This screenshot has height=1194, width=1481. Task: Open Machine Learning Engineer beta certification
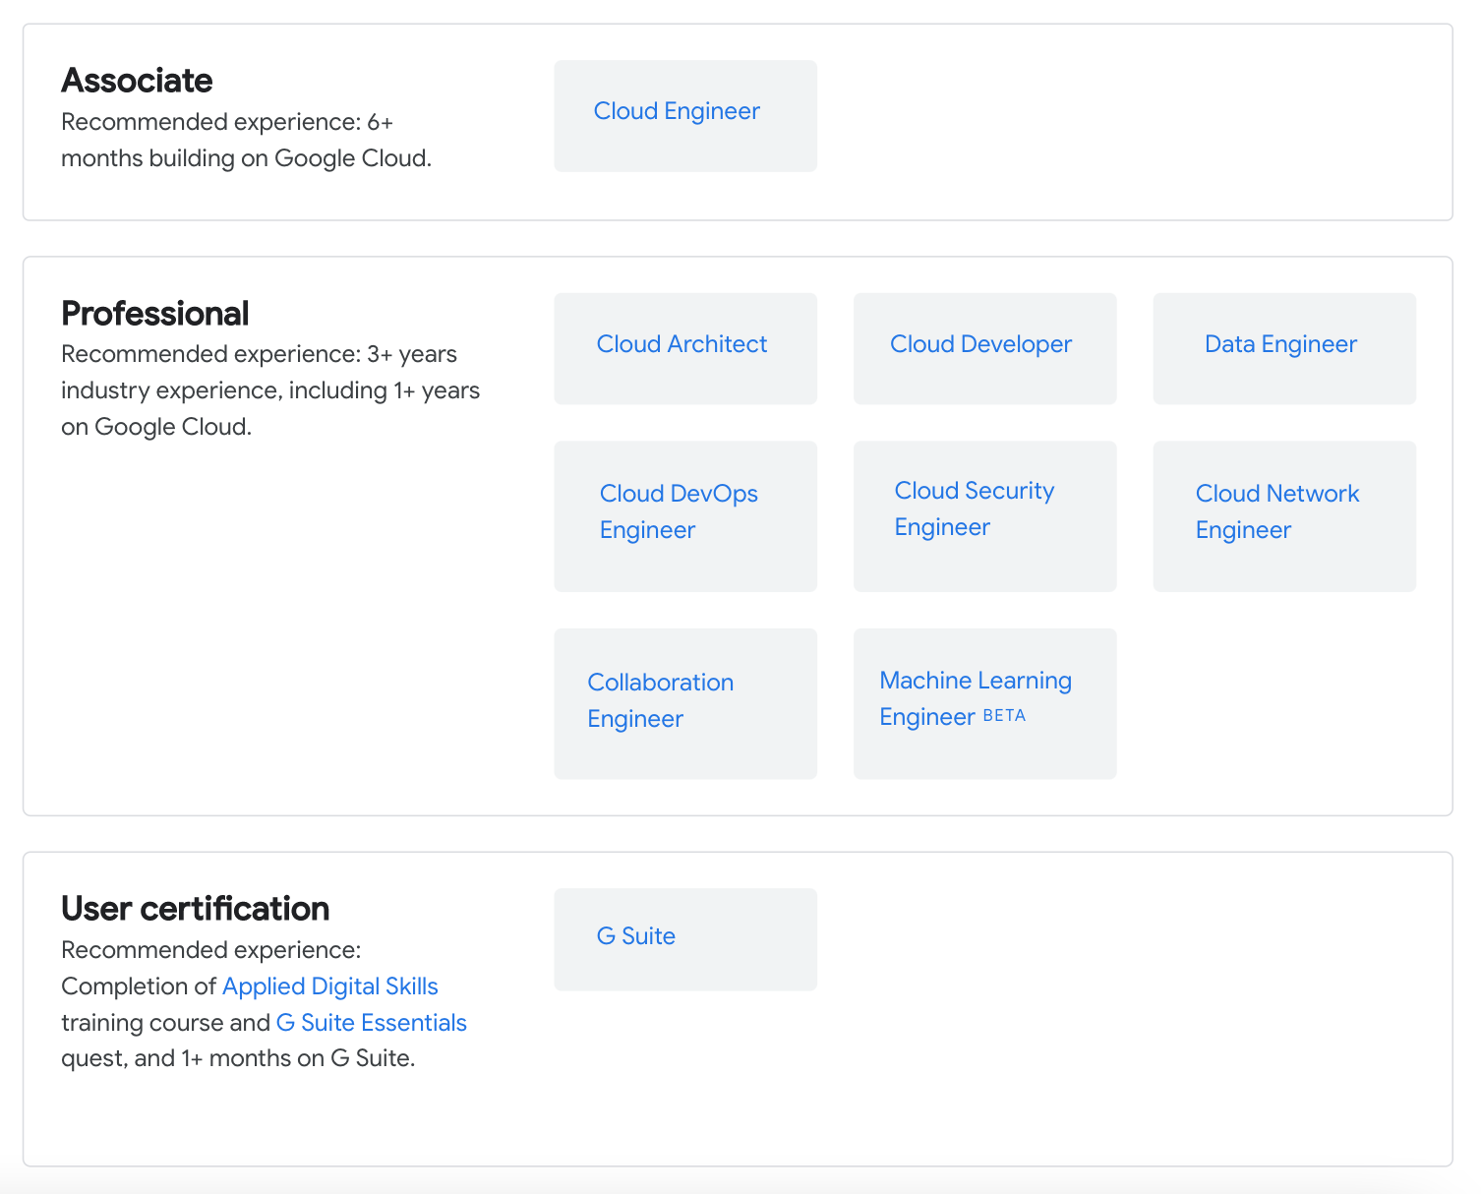984,703
